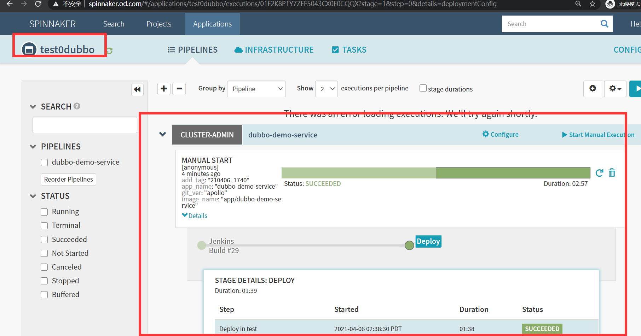641x336 pixels.
Task: Click the SPINNAKER logo link
Action: pyautogui.click(x=52, y=24)
